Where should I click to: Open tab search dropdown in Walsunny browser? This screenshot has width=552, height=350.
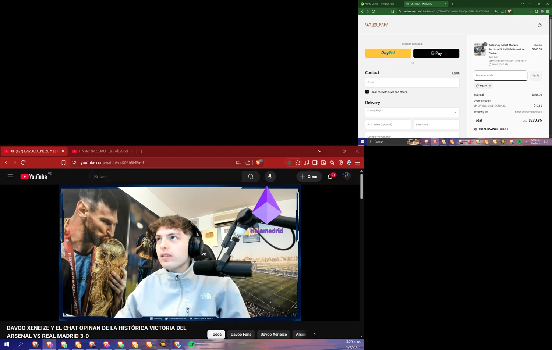523,4
